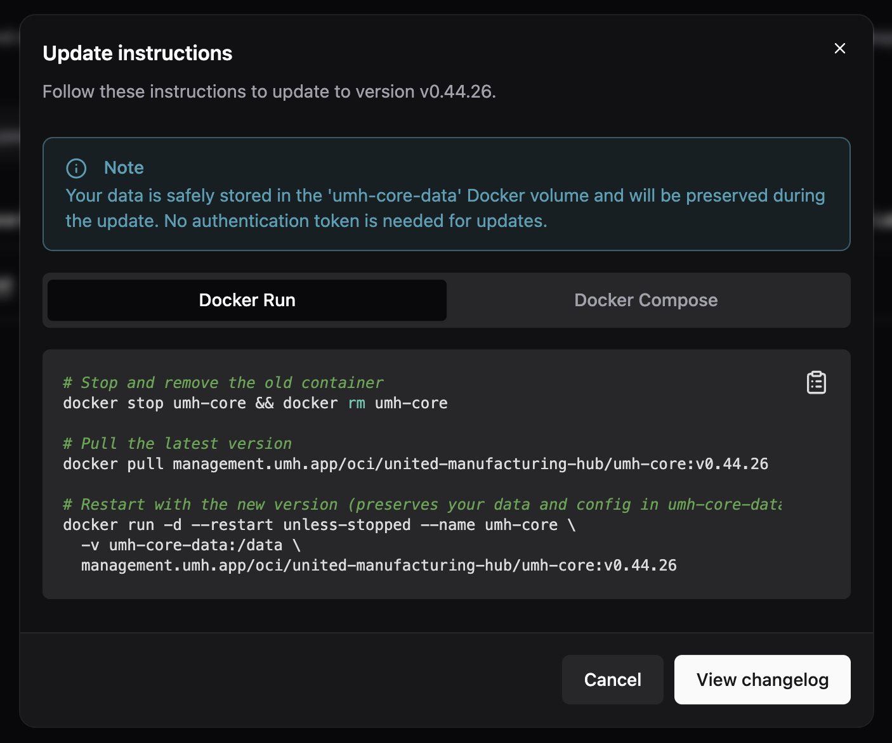
Task: Click '# Pull the latest version' comment
Action: click(x=177, y=444)
